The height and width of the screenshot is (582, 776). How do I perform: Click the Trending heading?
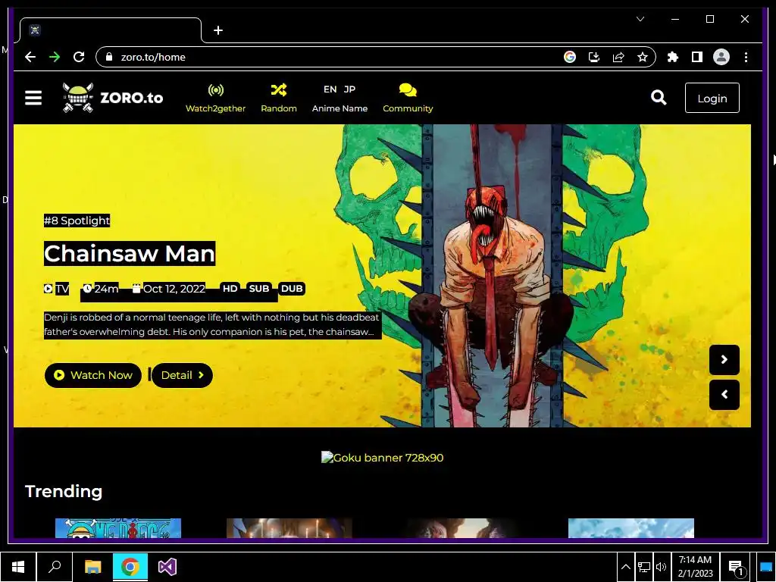64,491
